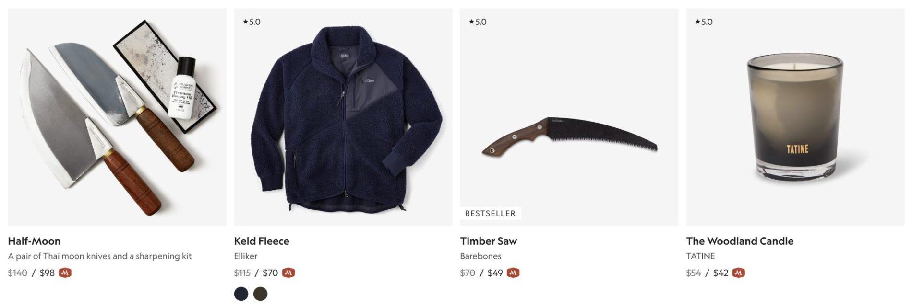The width and height of the screenshot is (912, 307).
Task: Click the 5.0 star rating on Timber Saw
Action: [478, 22]
